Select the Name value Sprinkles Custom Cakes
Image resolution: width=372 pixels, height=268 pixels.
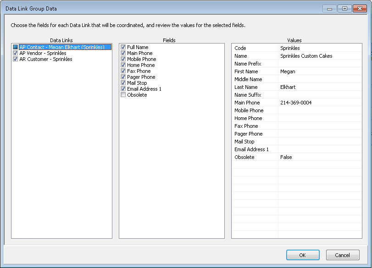click(x=306, y=56)
